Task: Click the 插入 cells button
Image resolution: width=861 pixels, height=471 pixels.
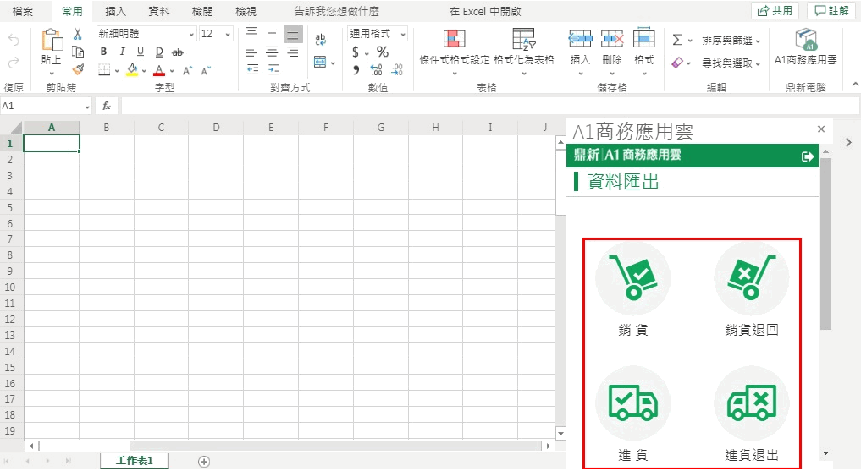Action: point(581,51)
